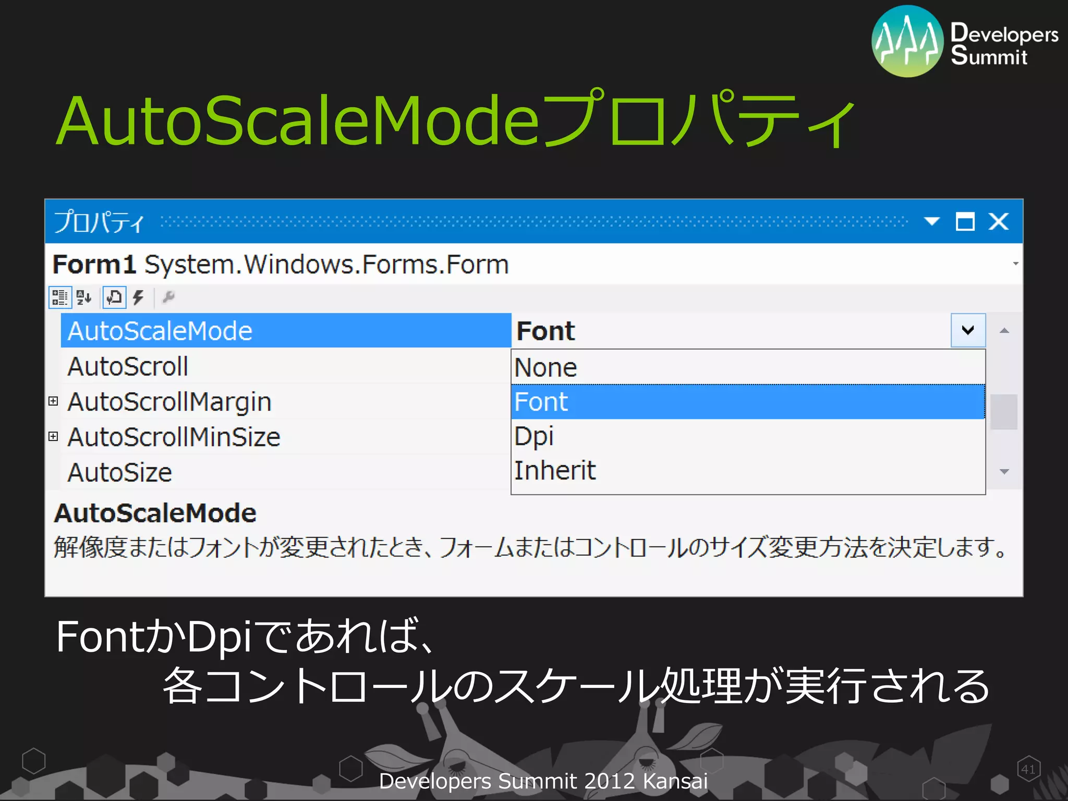The width and height of the screenshot is (1068, 801).
Task: Select the AutoScroll property row
Action: point(286,366)
